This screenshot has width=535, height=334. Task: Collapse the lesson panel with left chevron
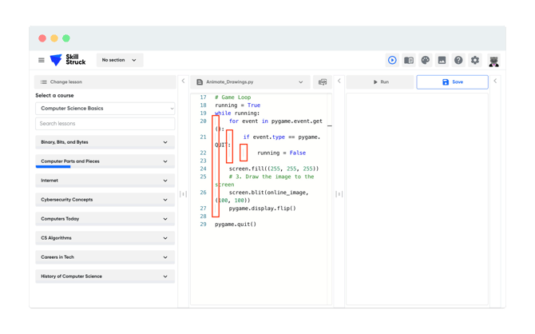point(183,81)
